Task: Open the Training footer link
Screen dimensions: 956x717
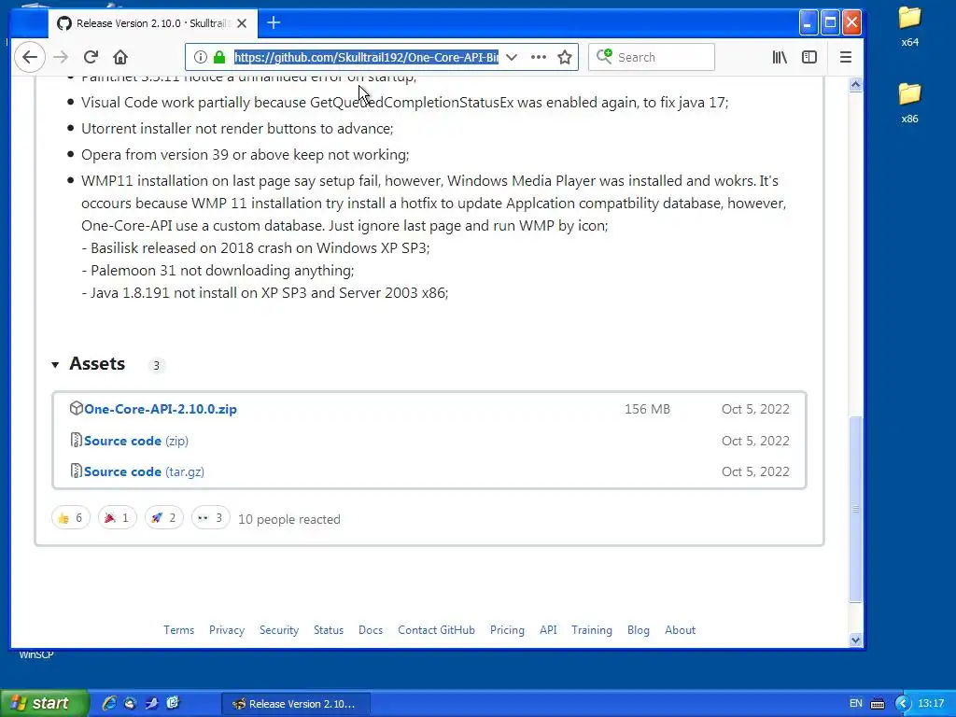Action: (x=591, y=630)
